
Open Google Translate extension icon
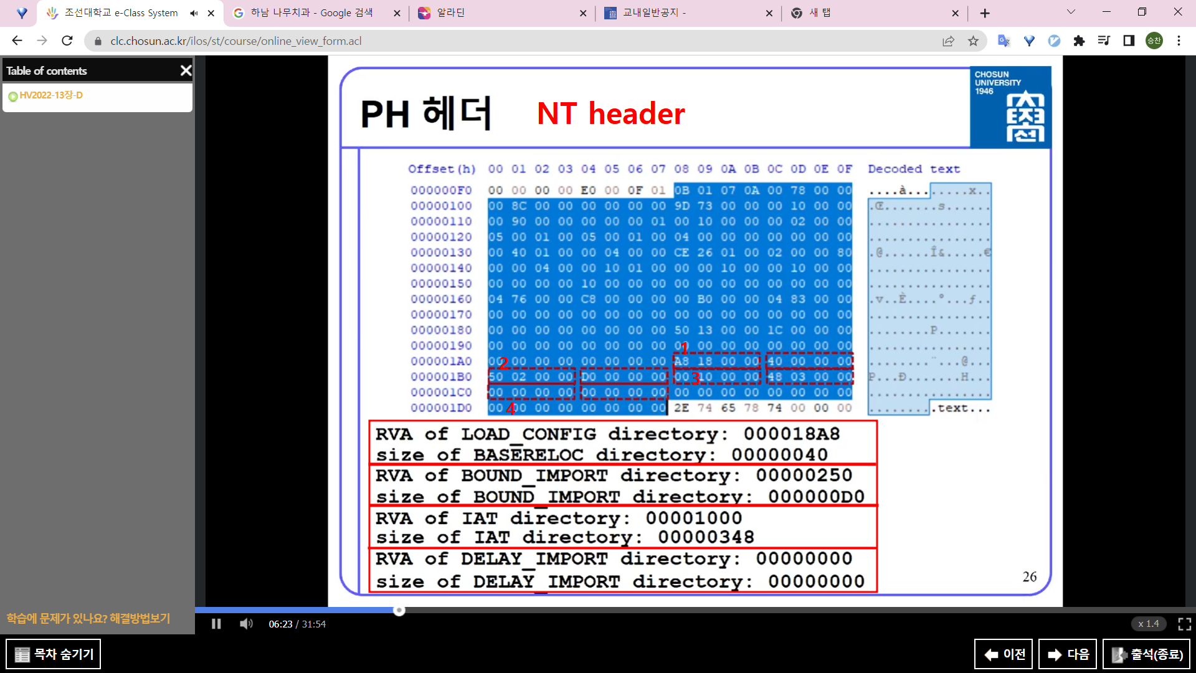coord(1004,41)
